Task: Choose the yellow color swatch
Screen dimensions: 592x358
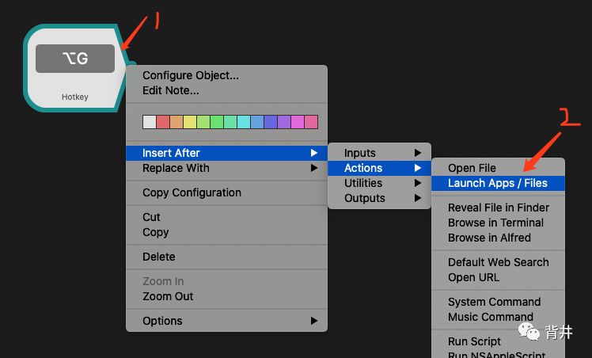Action: click(190, 122)
